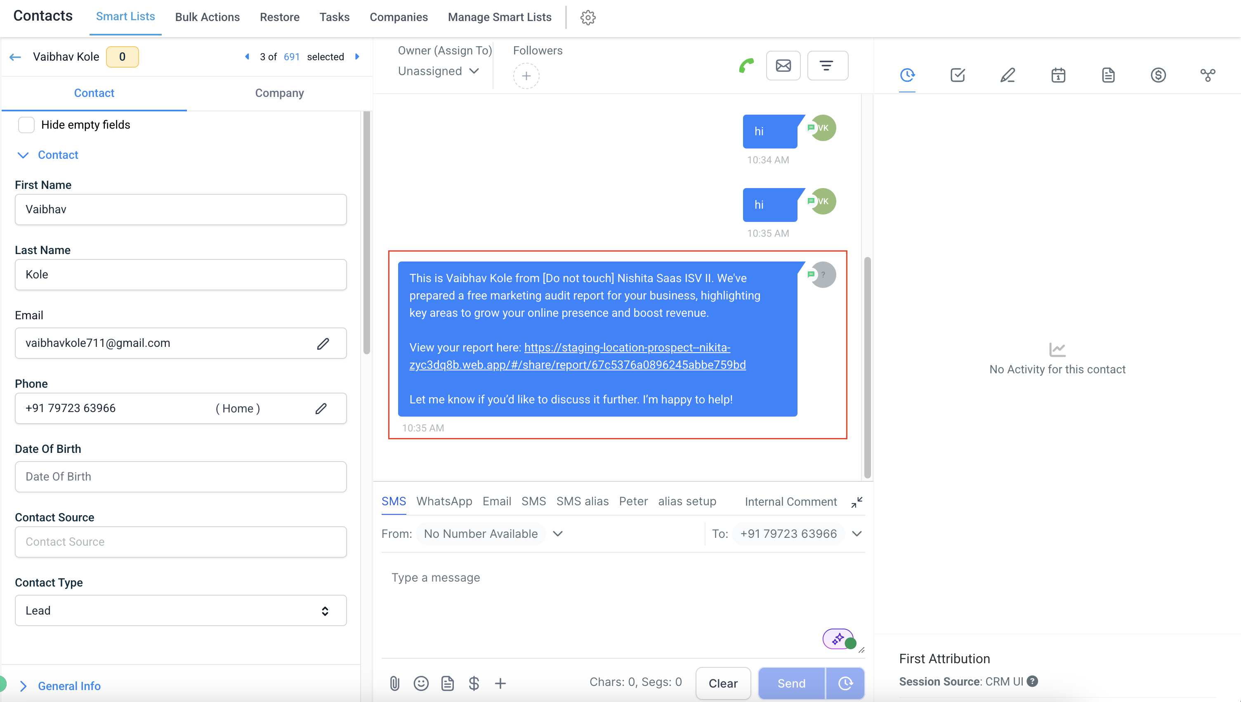Click the settings gear icon
Screen dimensions: 1241x702
pos(588,17)
